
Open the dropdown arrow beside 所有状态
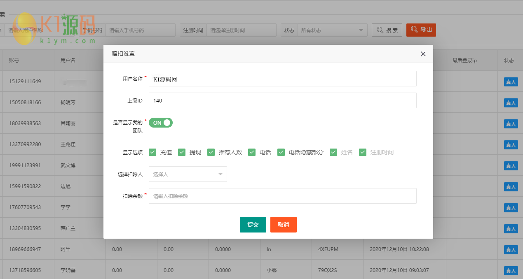pos(362,30)
